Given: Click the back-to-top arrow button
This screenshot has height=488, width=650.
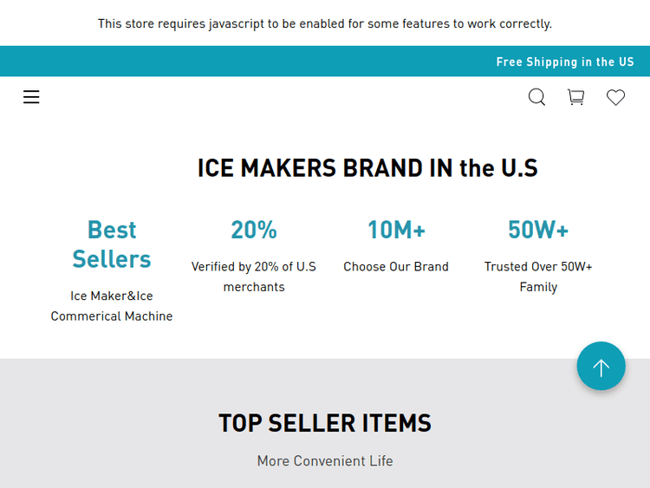Looking at the screenshot, I should (x=601, y=367).
